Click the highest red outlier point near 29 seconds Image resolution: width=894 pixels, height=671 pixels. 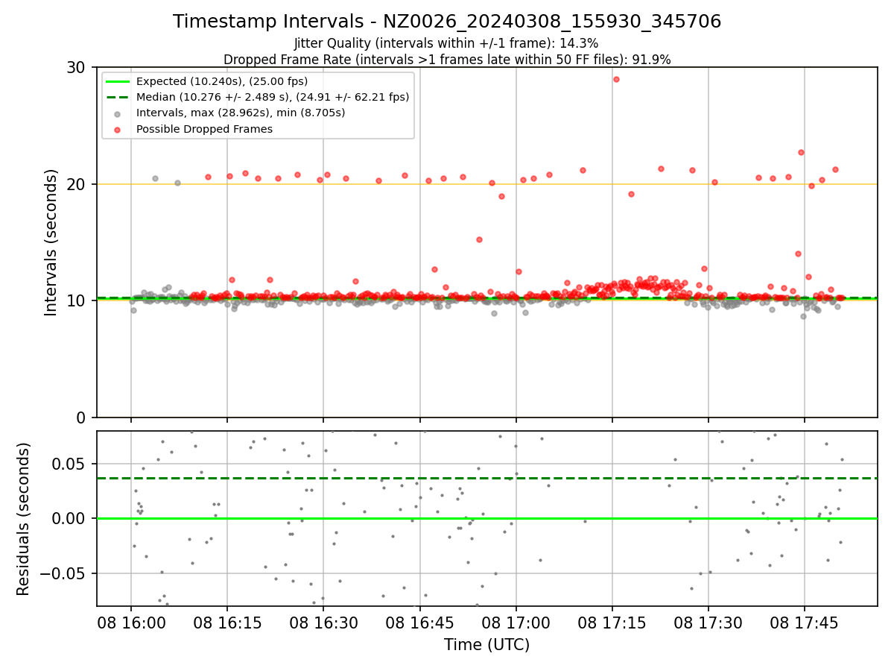click(616, 79)
